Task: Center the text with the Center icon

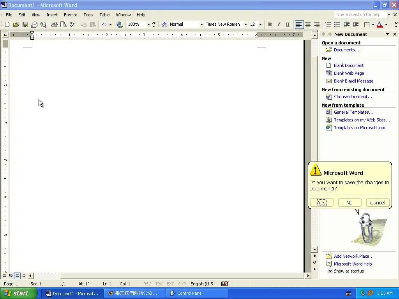Action: click(x=308, y=25)
